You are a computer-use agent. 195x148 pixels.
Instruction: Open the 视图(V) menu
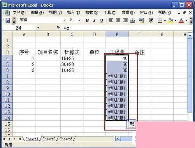pyautogui.click(x=55, y=12)
